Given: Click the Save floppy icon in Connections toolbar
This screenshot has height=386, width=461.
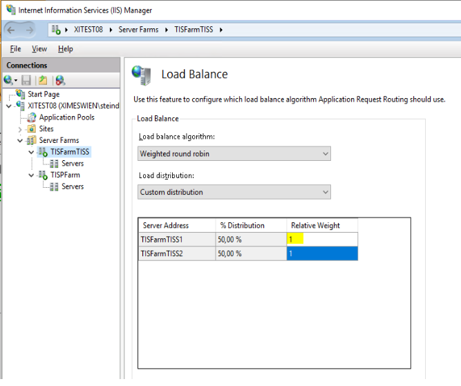Looking at the screenshot, I should [26, 80].
